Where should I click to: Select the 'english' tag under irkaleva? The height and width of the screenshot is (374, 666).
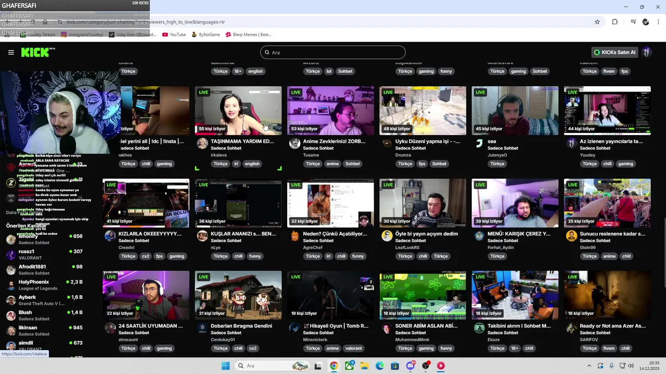(x=252, y=164)
